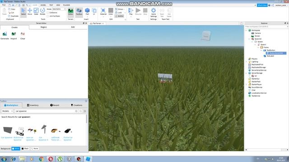
Task: Click the toolbox filter options icon
Action: [85, 111]
